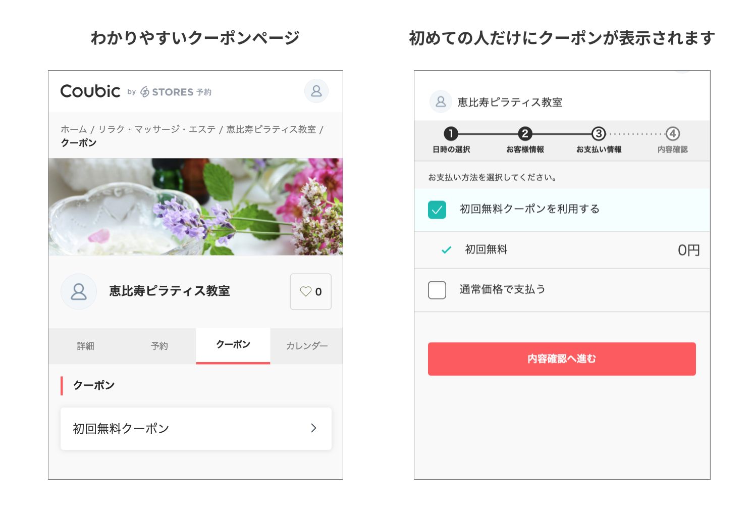This screenshot has height=509, width=752.
Task: Open リラク・マッサージ・エステ breadcrumb link
Action: click(x=156, y=129)
